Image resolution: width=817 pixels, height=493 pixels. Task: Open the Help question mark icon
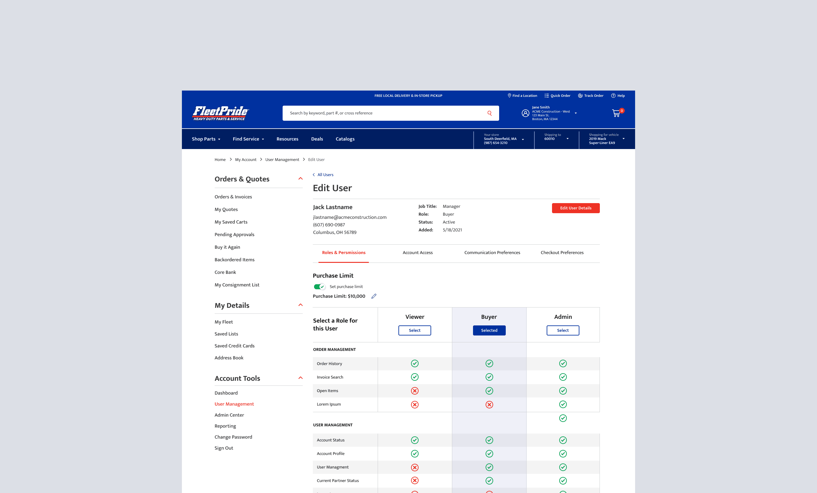tap(613, 95)
